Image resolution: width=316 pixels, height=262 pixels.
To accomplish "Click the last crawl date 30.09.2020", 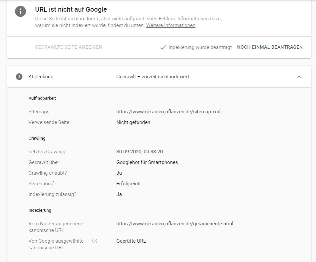I will [x=140, y=152].
